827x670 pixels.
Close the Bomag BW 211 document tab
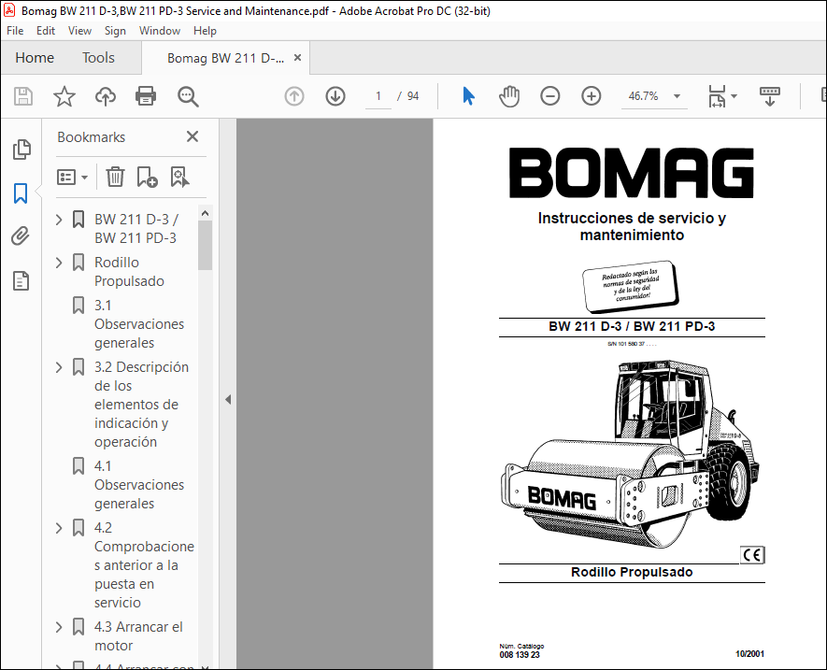[297, 58]
